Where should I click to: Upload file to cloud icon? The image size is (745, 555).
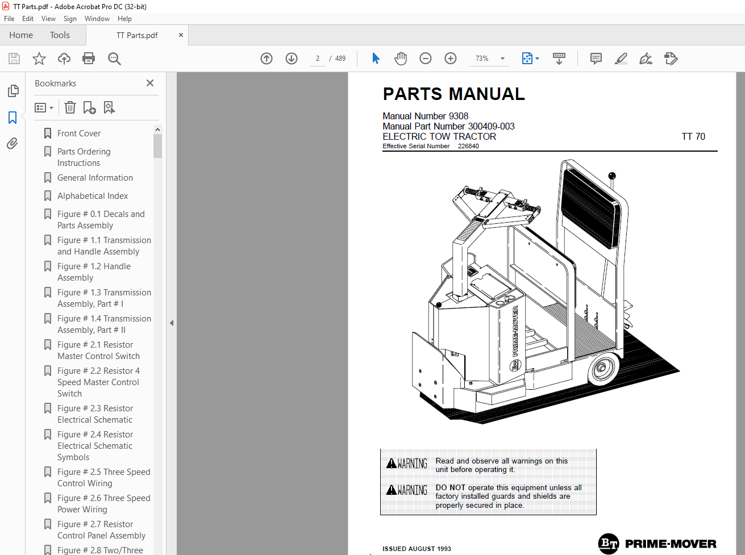(64, 59)
